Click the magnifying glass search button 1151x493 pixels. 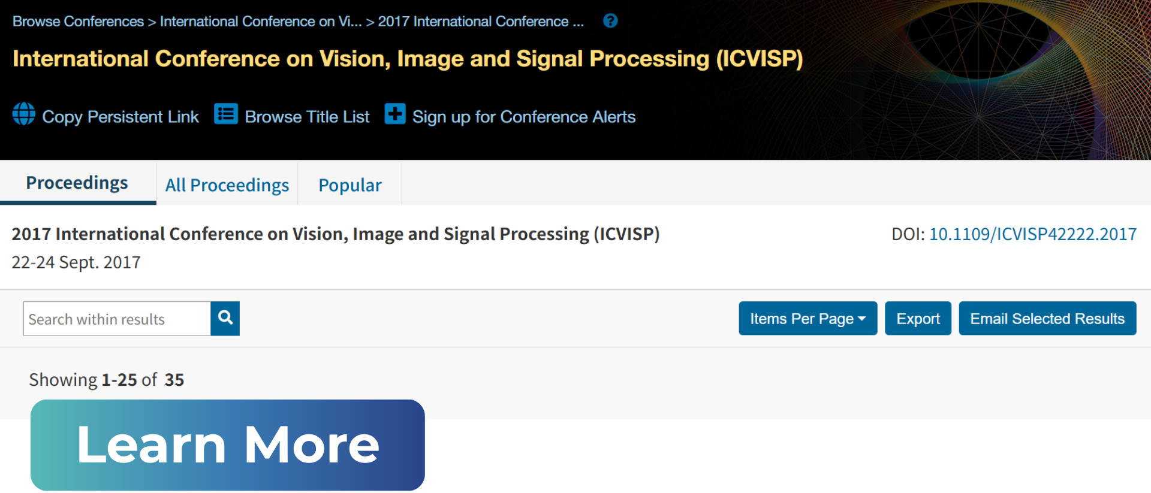225,318
